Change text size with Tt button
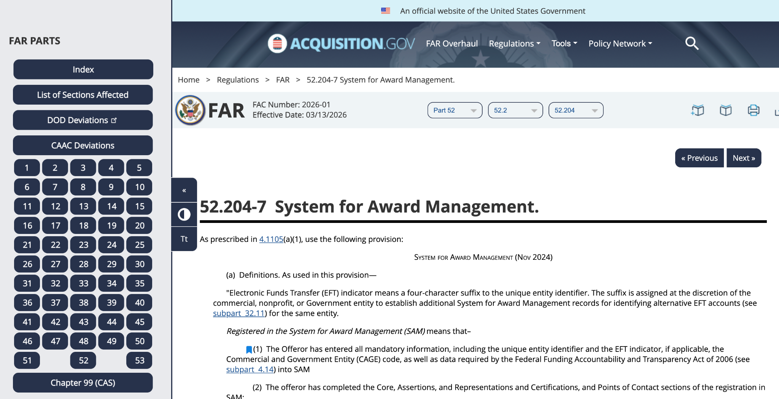 [184, 239]
